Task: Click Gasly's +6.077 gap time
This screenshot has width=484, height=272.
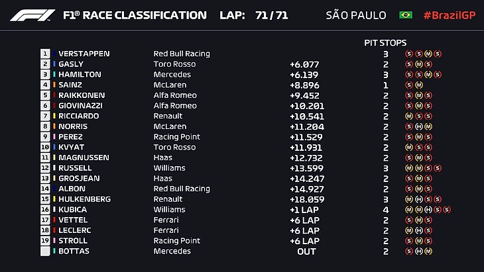Action: click(x=304, y=64)
